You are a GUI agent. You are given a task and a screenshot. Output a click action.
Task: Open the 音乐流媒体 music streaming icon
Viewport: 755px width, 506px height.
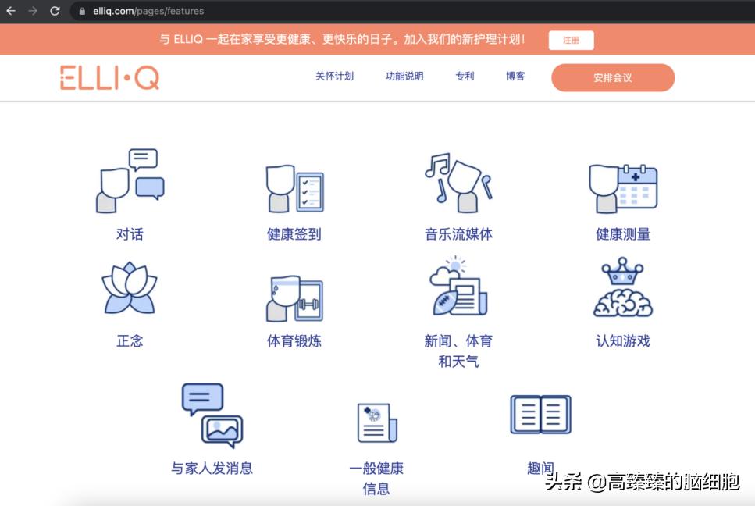(459, 181)
